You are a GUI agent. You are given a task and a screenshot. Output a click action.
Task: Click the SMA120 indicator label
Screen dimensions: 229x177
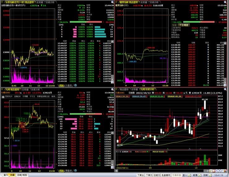click(x=193, y=96)
